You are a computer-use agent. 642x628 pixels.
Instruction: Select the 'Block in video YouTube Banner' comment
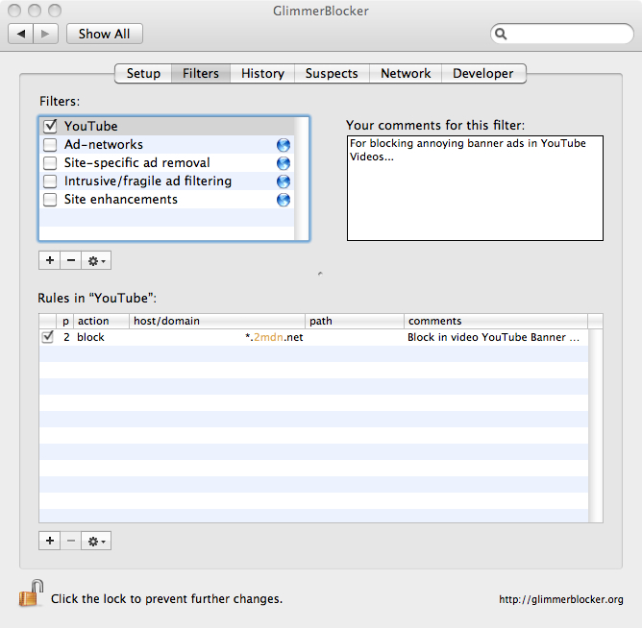[x=493, y=337]
